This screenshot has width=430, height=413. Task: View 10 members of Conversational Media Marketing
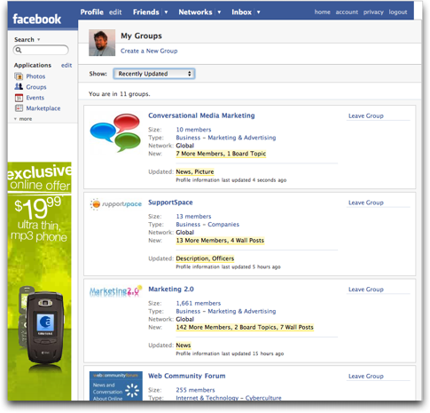point(193,130)
